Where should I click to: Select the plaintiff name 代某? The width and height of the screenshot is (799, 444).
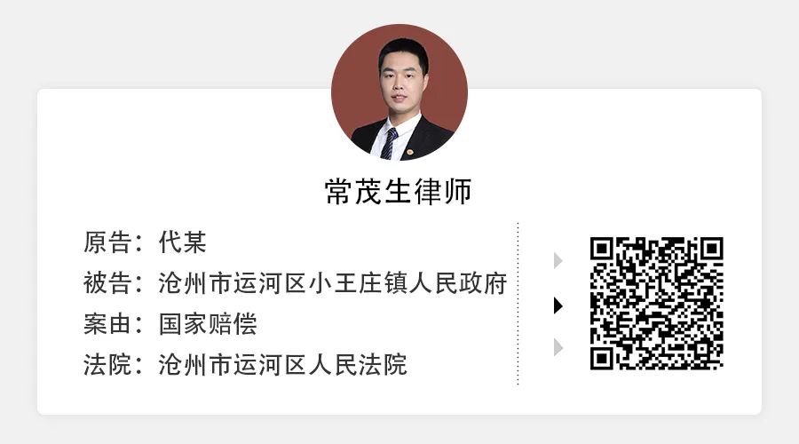coord(182,242)
